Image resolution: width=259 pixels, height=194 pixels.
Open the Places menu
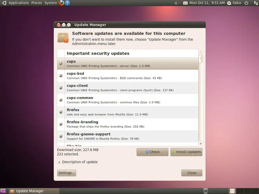click(37, 3)
